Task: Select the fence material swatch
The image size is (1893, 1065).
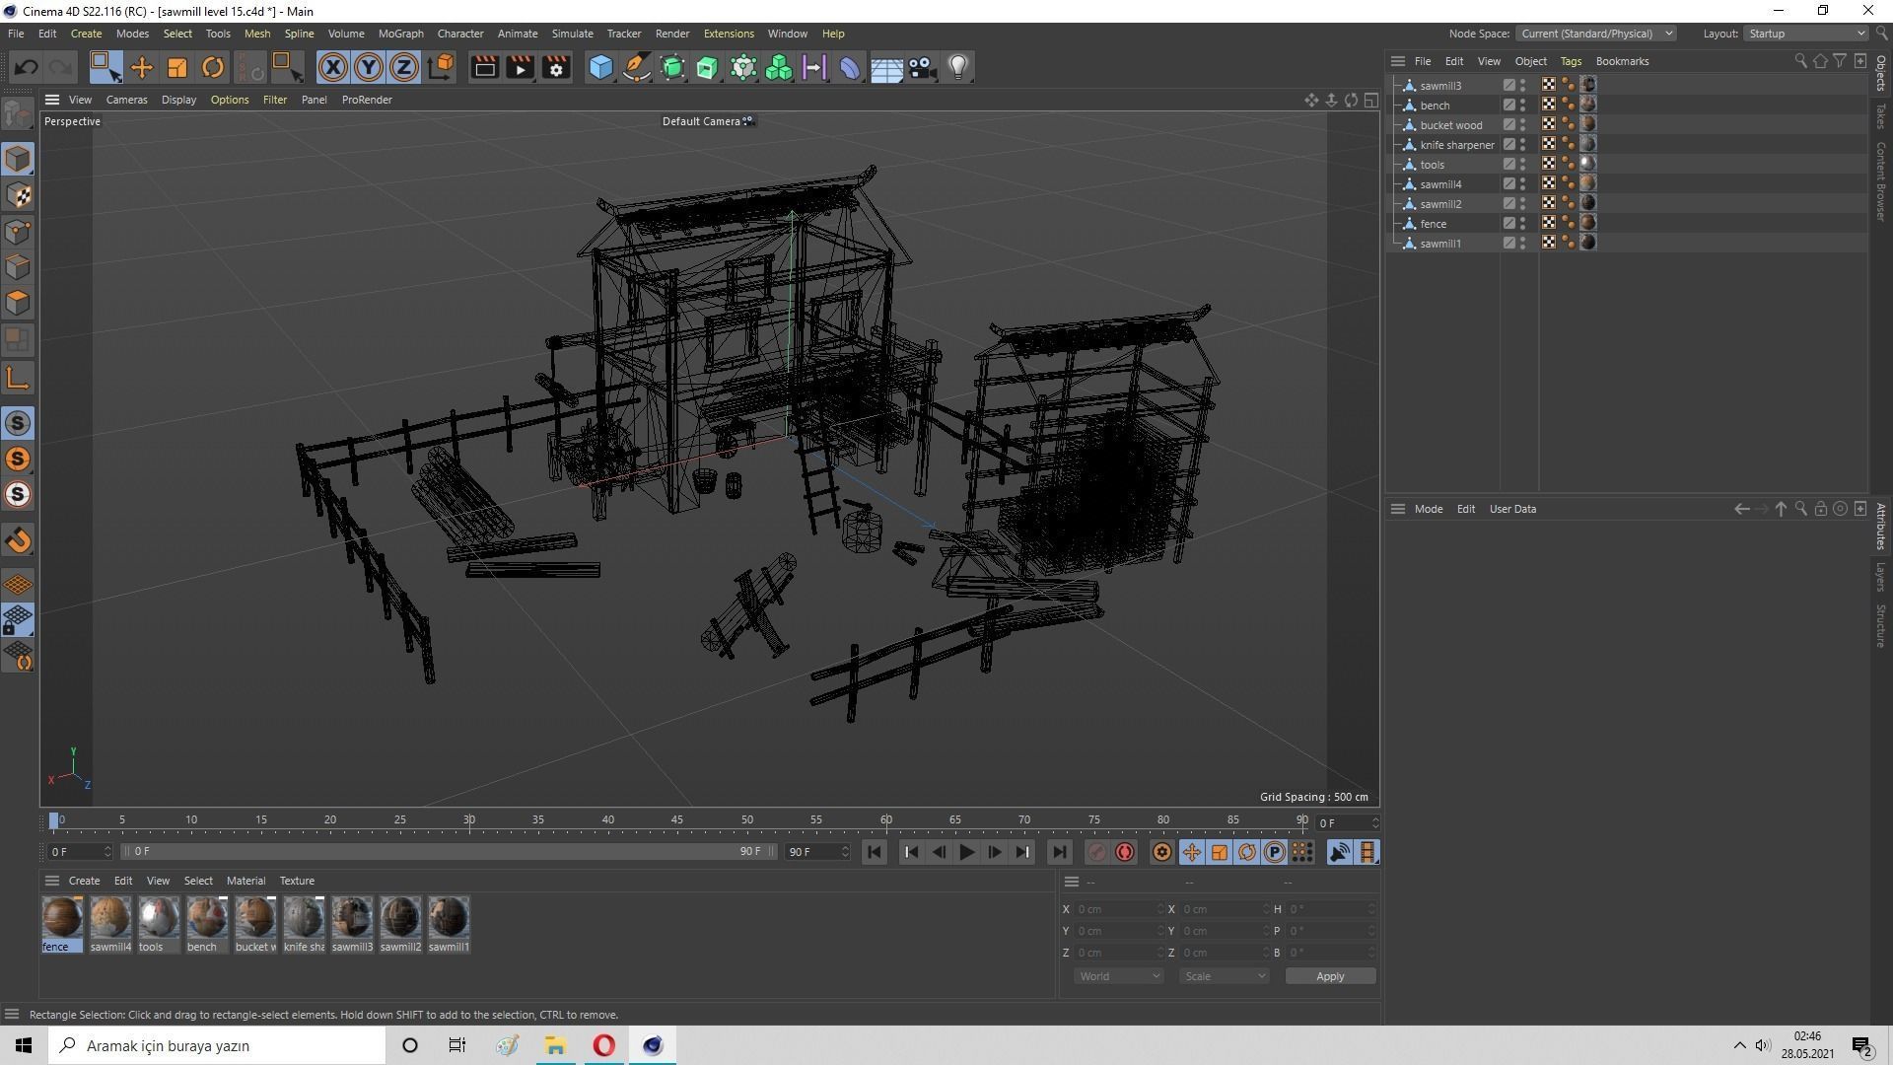Action: [62, 924]
